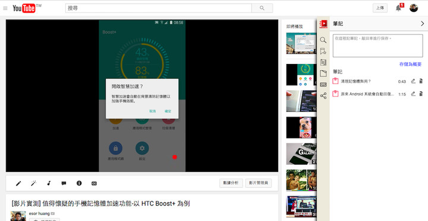Image resolution: width=428 pixels, height=221 pixels.
Task: Open the magic wand enhancements tool
Action: (33, 184)
